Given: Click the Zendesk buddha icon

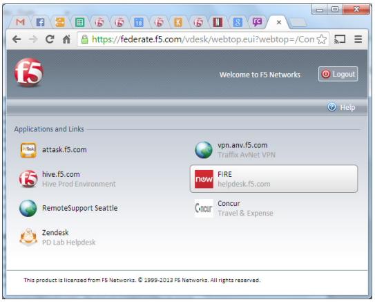Looking at the screenshot, I should tap(28, 237).
